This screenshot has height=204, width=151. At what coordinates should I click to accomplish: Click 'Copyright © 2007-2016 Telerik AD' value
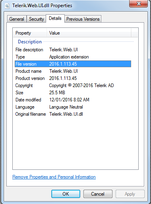point(81,85)
